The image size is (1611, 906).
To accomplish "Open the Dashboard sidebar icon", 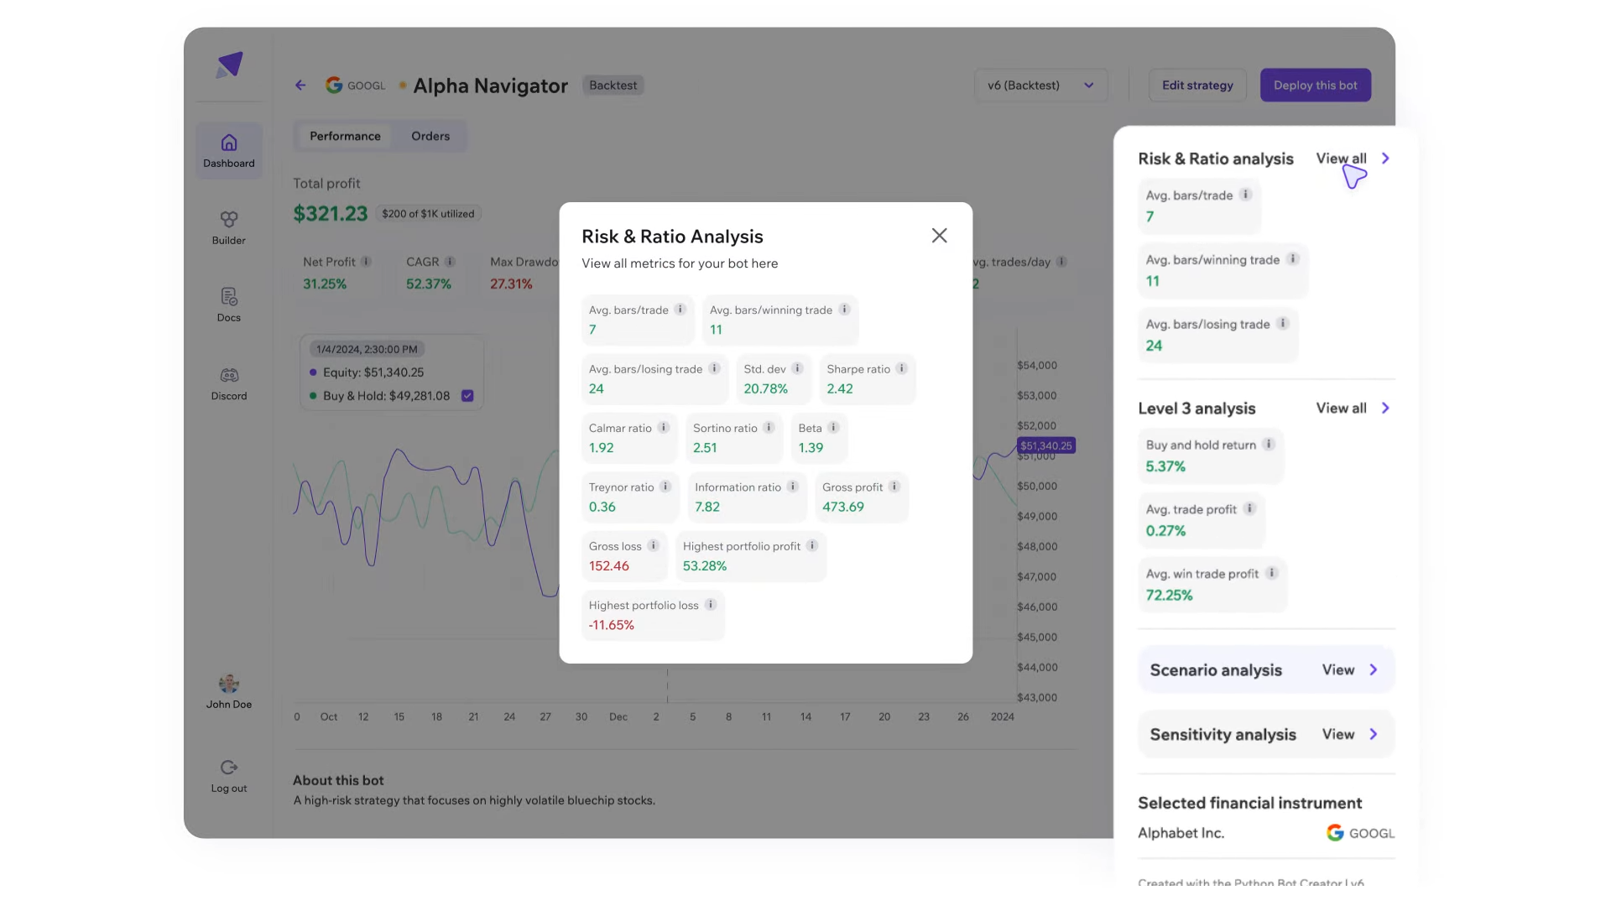I will [229, 143].
